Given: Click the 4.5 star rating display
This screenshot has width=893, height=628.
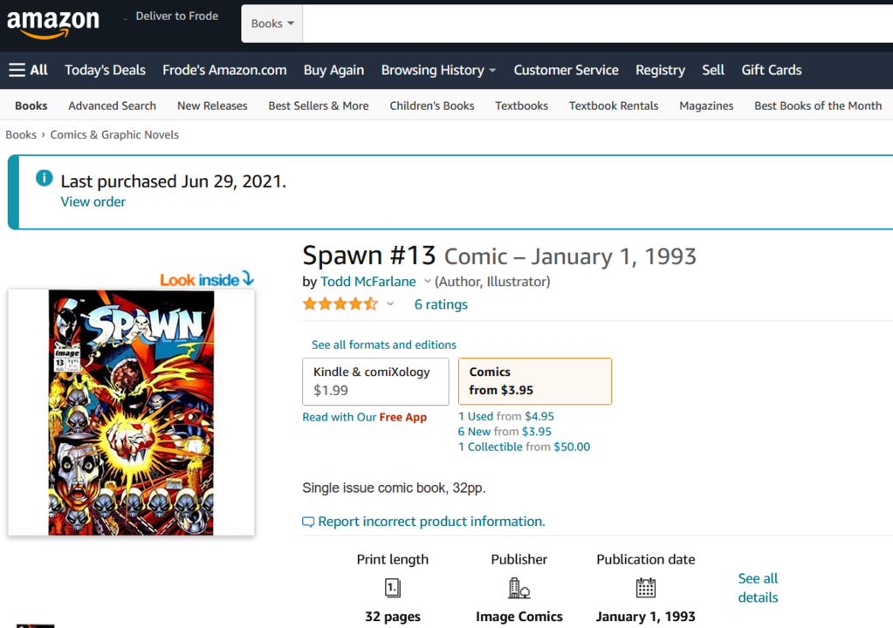Looking at the screenshot, I should pos(340,303).
